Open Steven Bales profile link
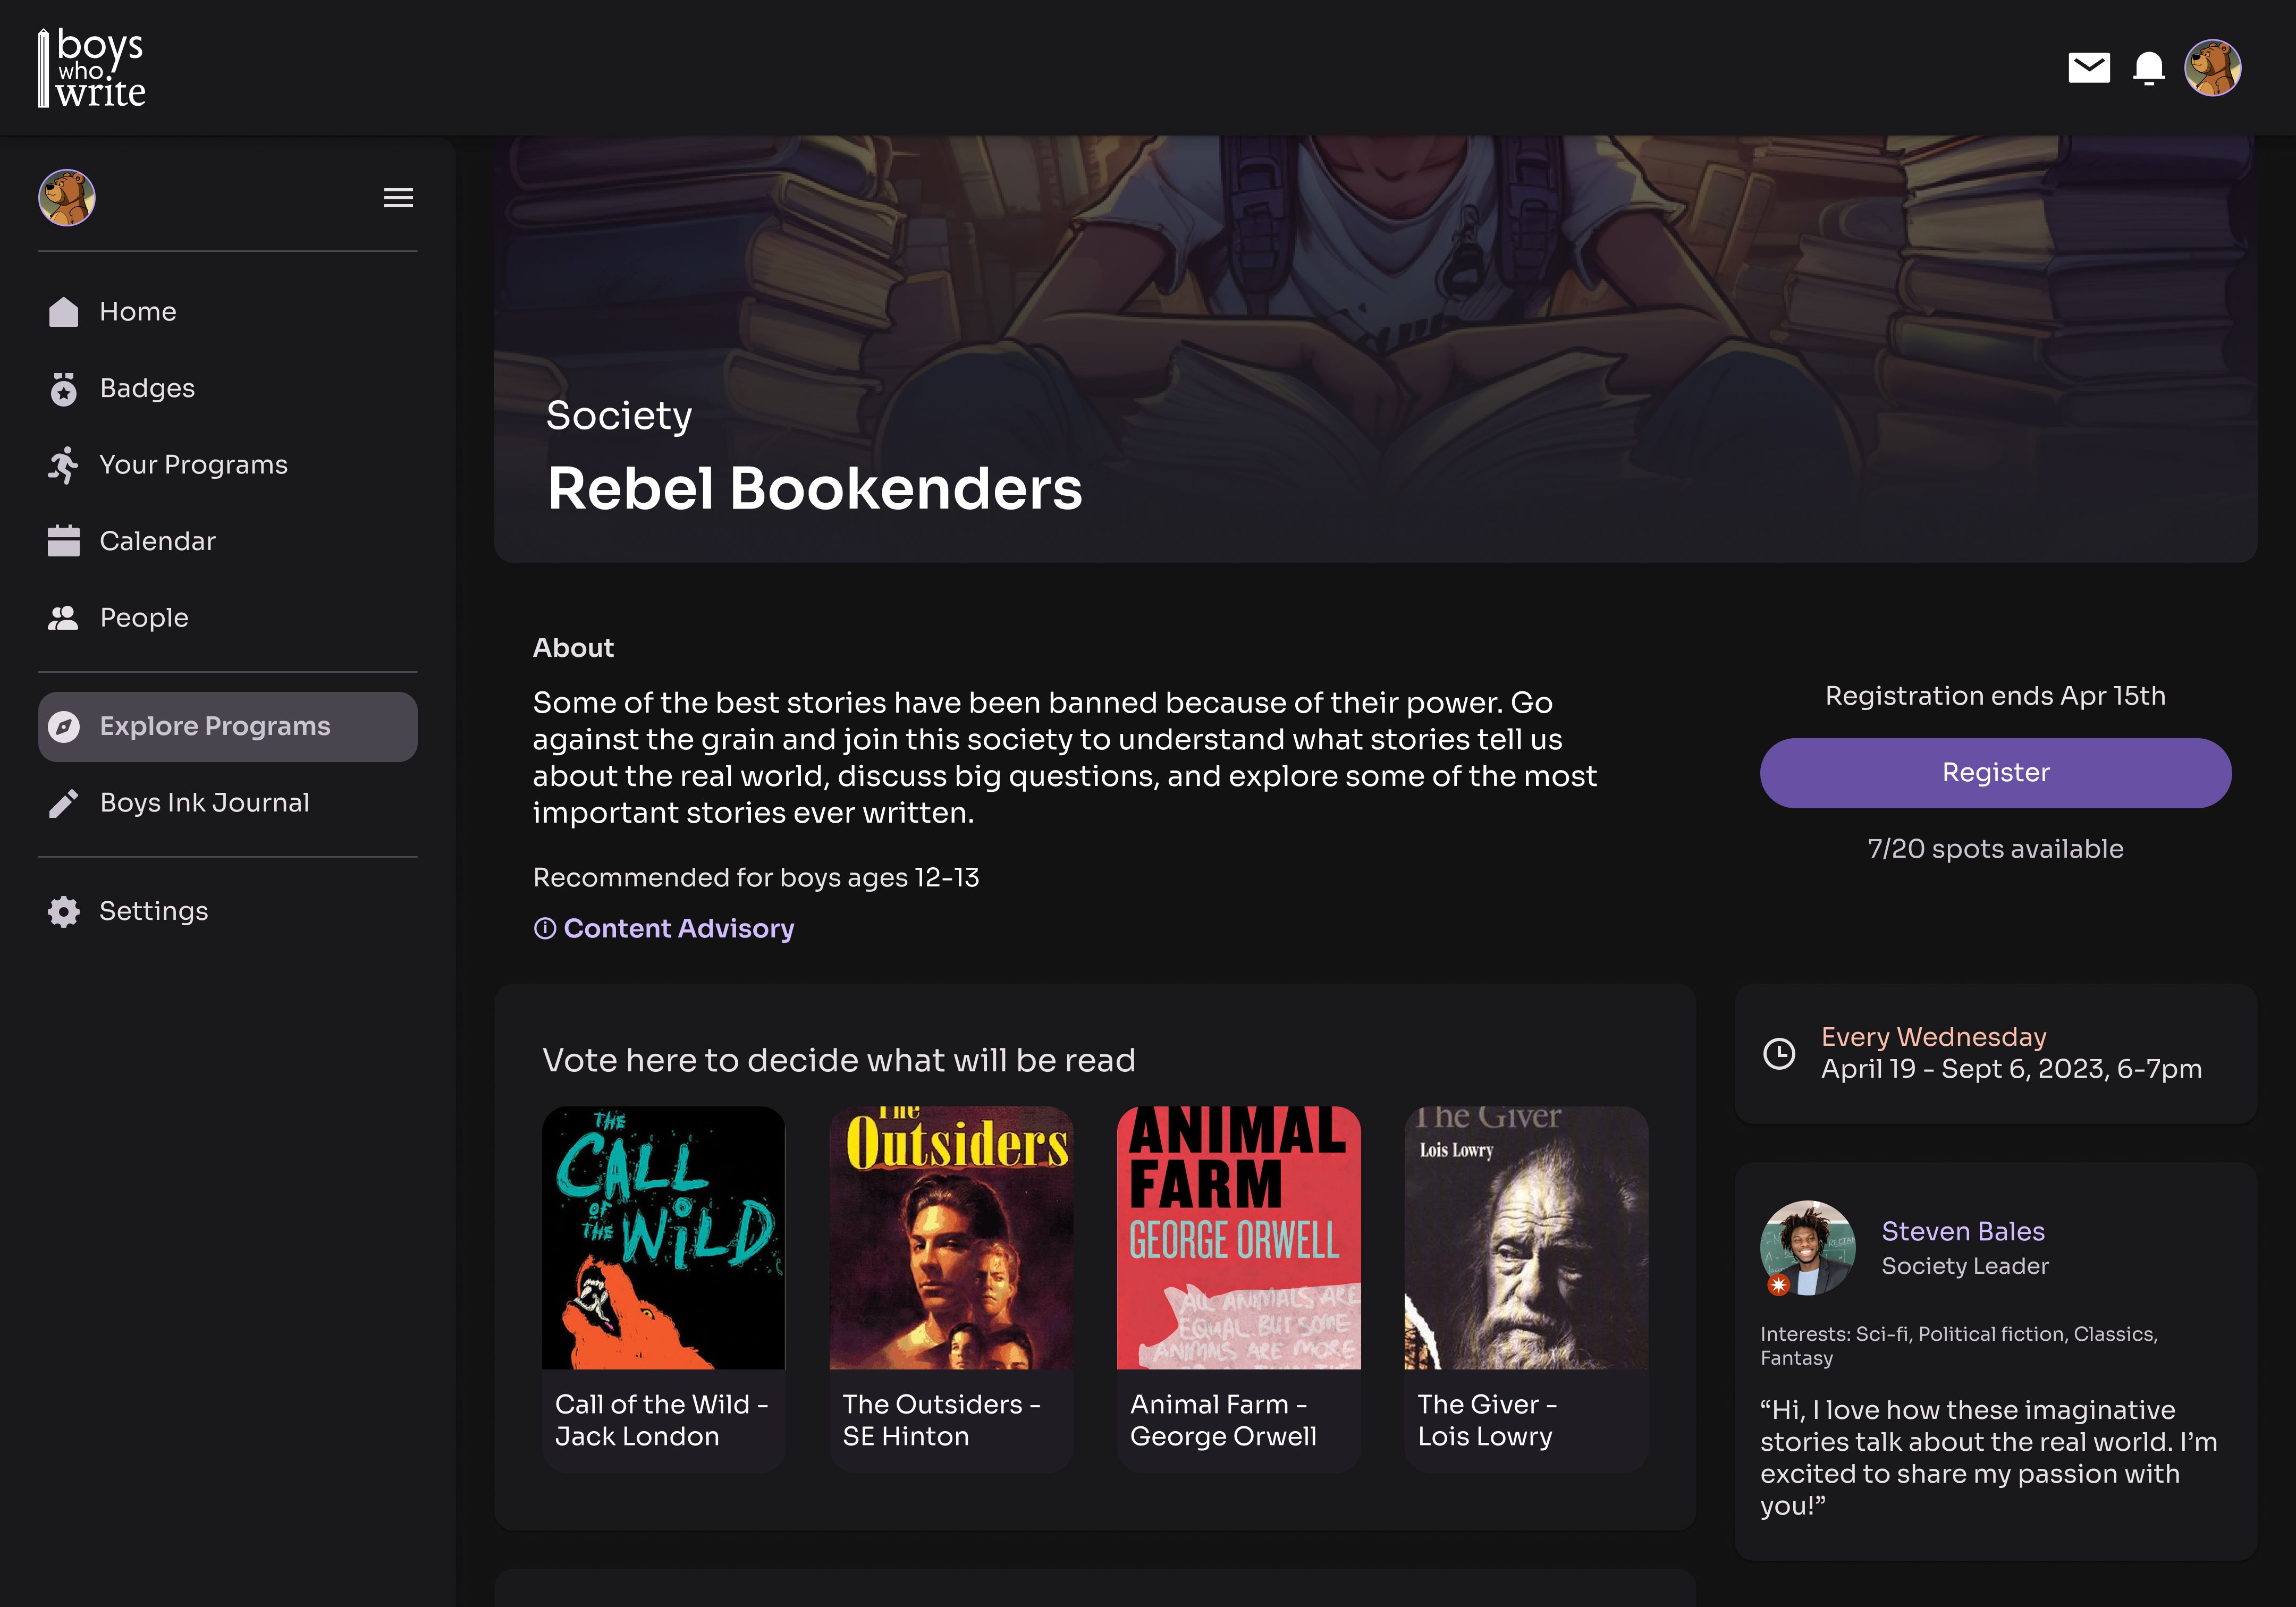The width and height of the screenshot is (2296, 1607). coord(1962,1231)
